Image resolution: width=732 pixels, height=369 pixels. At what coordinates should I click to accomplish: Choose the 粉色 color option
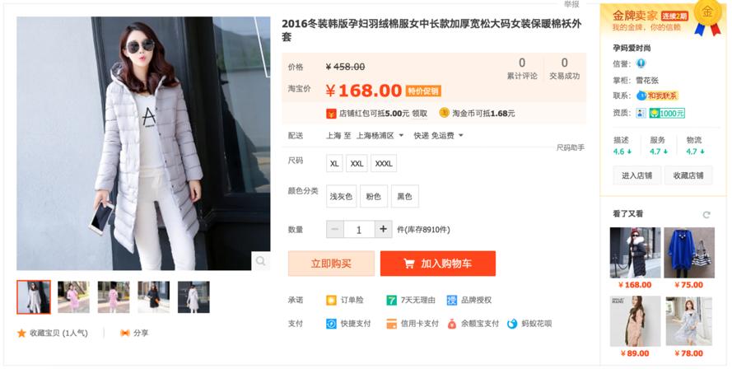coord(374,196)
